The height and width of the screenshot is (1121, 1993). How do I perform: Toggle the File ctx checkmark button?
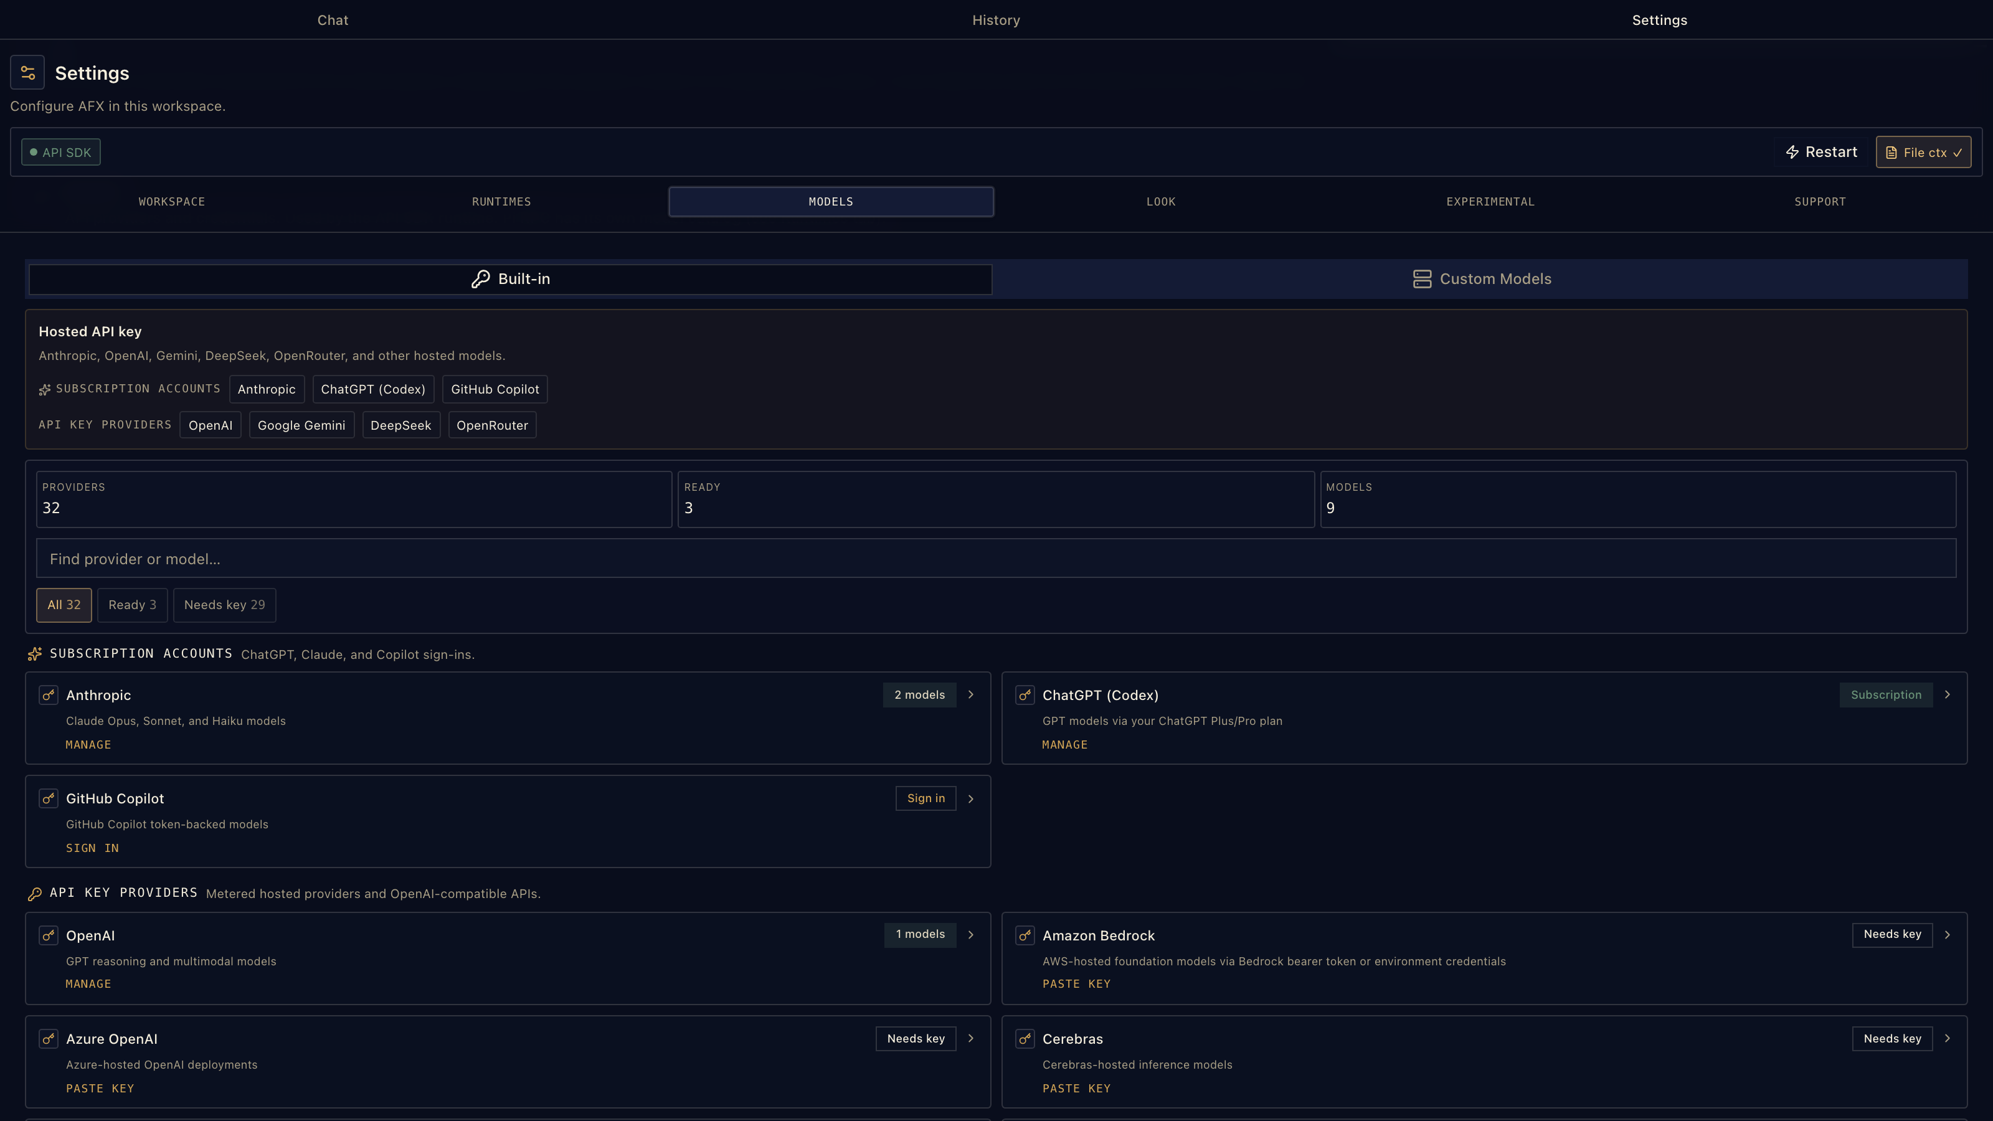pyautogui.click(x=1923, y=153)
